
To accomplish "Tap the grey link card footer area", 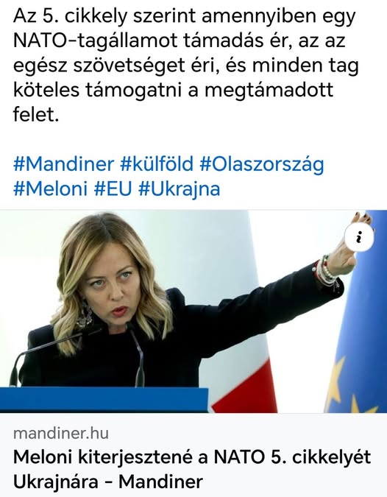I will (193, 455).
